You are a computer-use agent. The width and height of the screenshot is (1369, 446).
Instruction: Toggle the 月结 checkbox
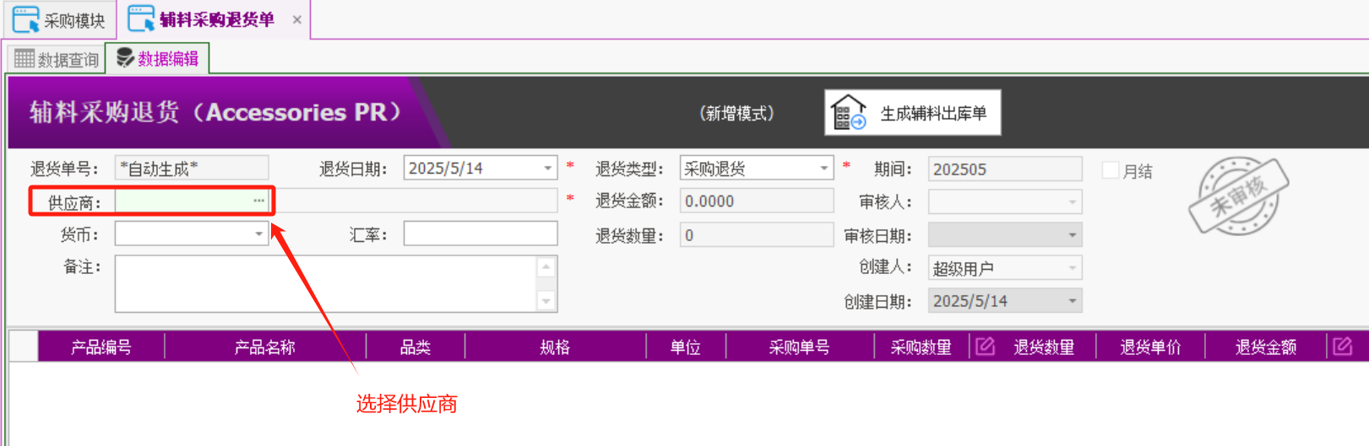[1111, 170]
